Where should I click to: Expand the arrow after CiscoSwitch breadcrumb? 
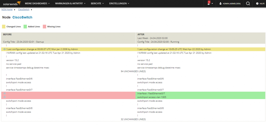[x=32, y=10]
